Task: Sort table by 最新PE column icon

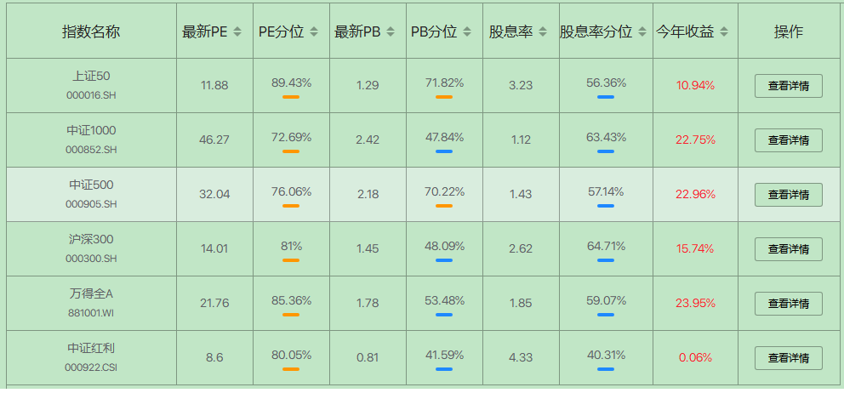Action: pos(238,32)
